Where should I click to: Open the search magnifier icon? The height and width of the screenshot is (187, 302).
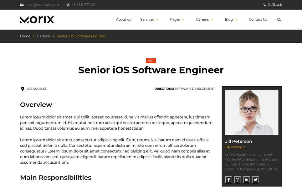[x=279, y=20]
